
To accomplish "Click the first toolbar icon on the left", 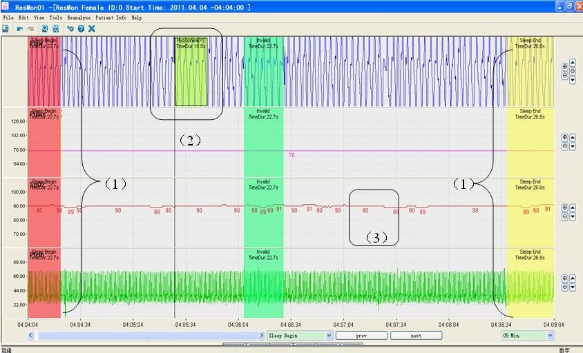I will point(6,28).
